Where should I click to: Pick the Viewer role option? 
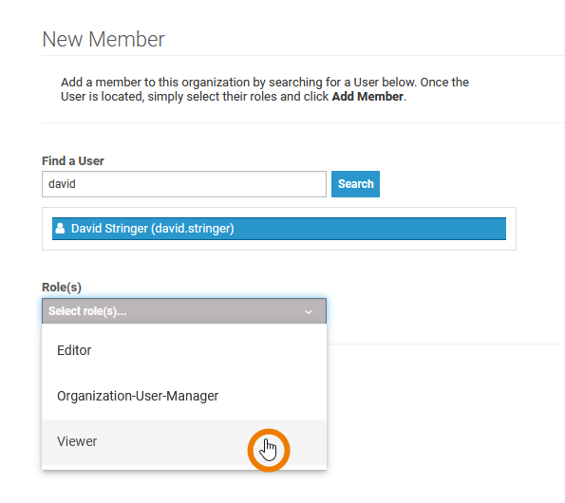184,442
